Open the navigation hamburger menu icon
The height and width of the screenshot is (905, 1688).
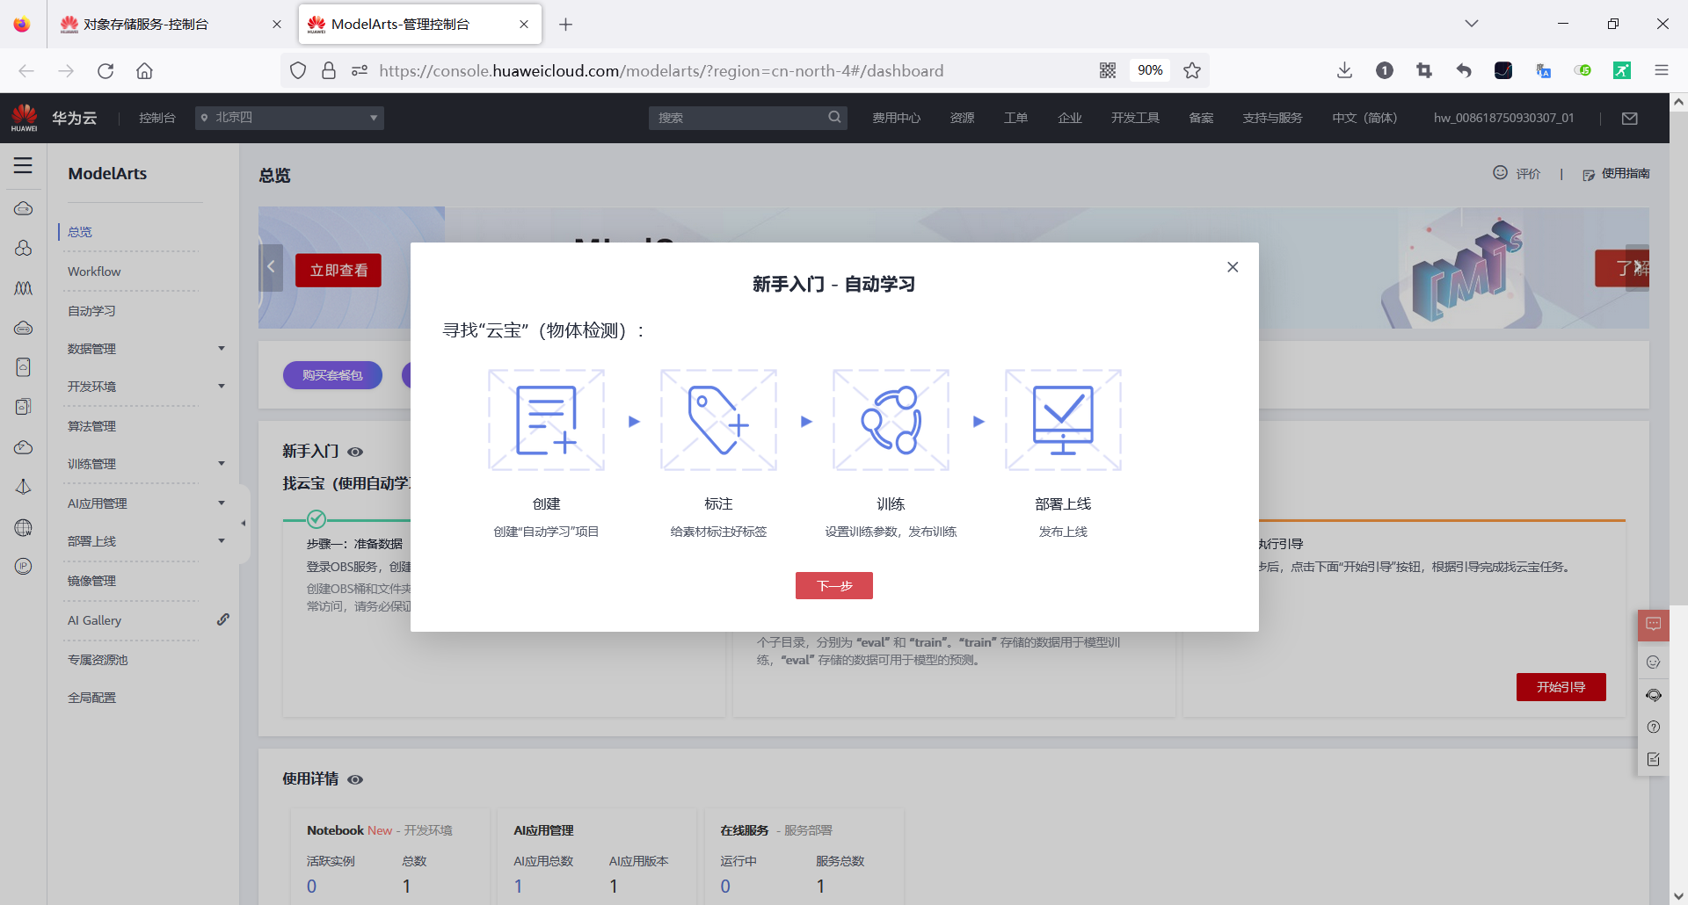click(23, 165)
